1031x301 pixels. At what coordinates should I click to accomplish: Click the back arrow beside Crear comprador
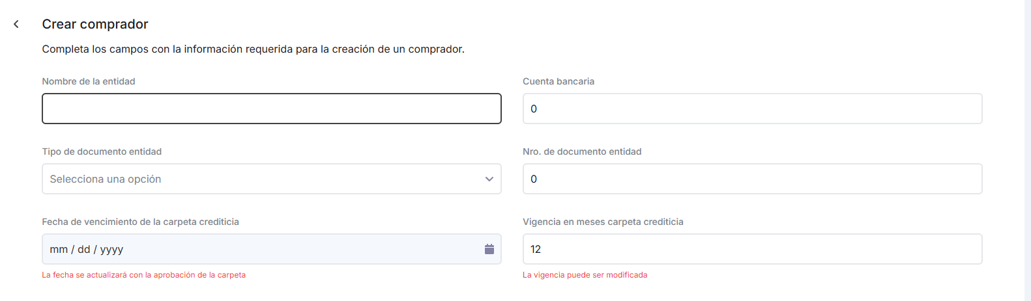coord(16,24)
